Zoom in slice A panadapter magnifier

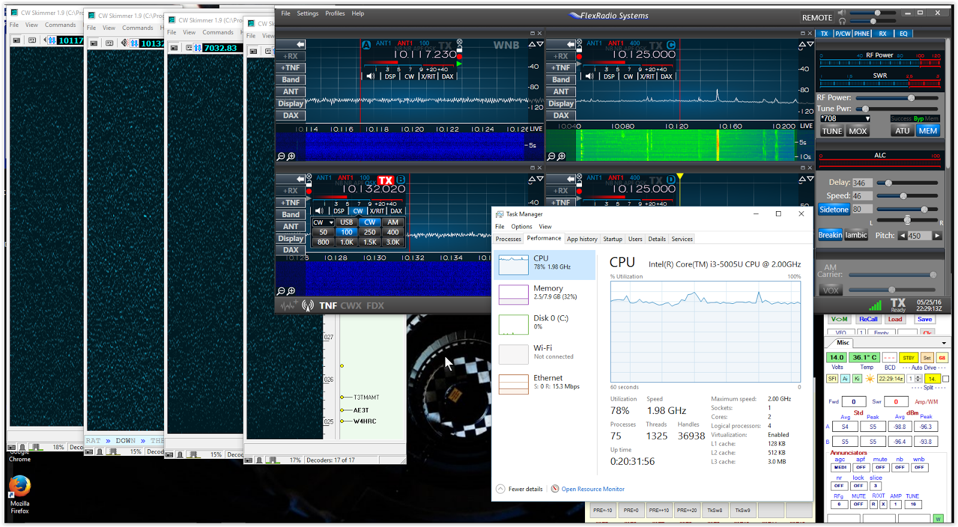(x=291, y=157)
